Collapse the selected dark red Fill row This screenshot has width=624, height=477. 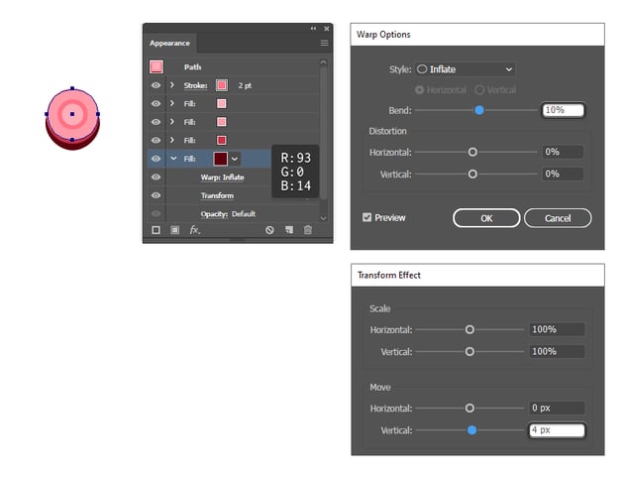[173, 159]
